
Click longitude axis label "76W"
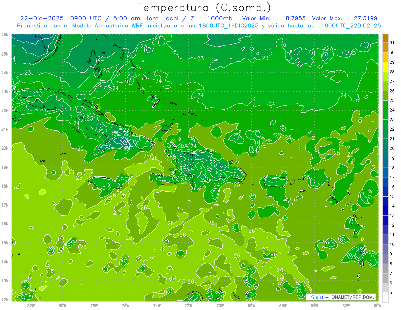tap(126, 305)
